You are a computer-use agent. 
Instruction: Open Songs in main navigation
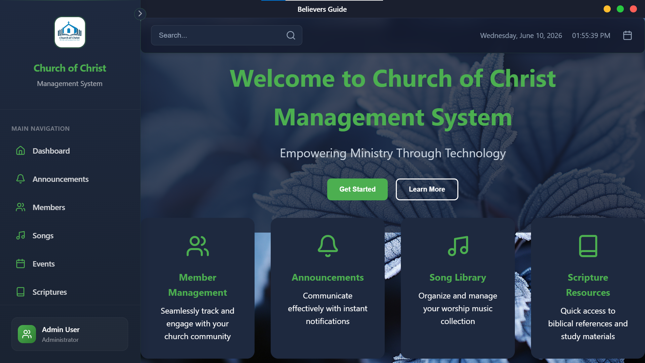point(70,236)
